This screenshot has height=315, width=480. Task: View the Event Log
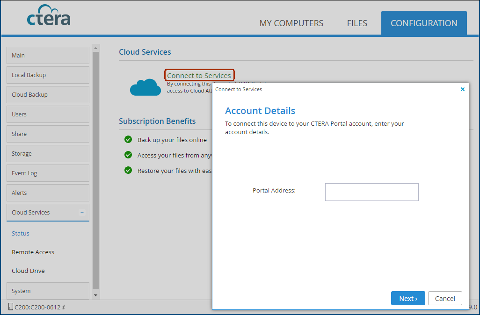pos(48,173)
